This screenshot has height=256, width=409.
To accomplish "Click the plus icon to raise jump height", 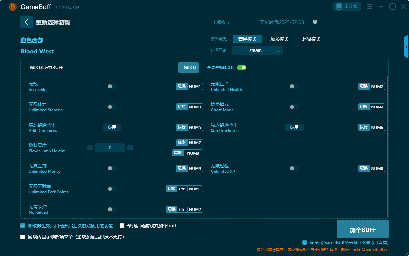I will coord(130,148).
